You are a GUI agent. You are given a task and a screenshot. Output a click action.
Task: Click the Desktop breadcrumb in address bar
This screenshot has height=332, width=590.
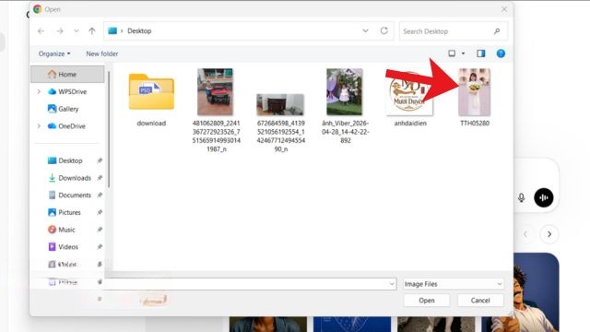pos(139,30)
